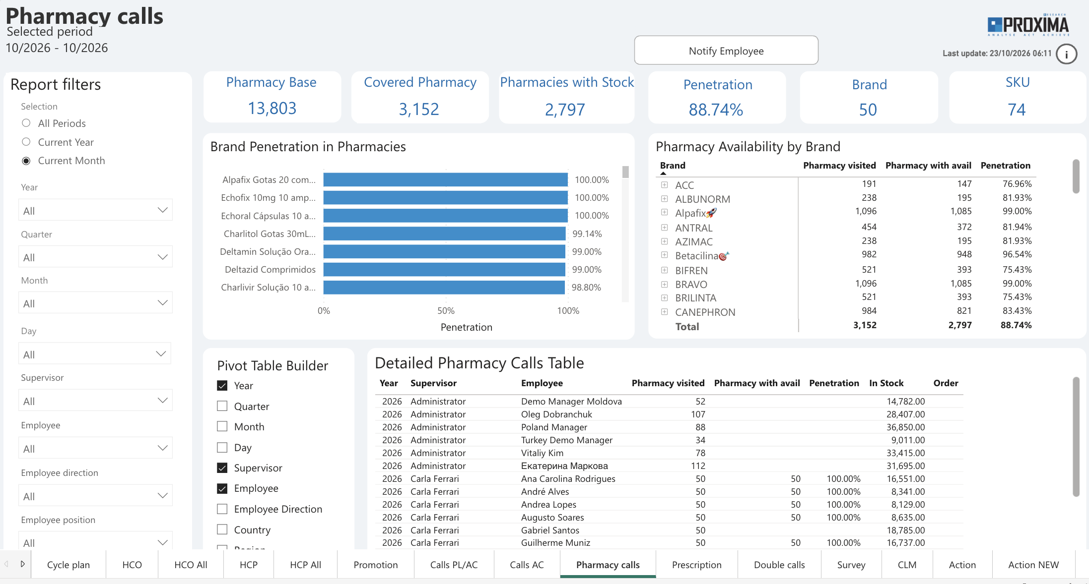This screenshot has width=1089, height=584.
Task: Check the Employee Direction checkbox
Action: (x=222, y=509)
